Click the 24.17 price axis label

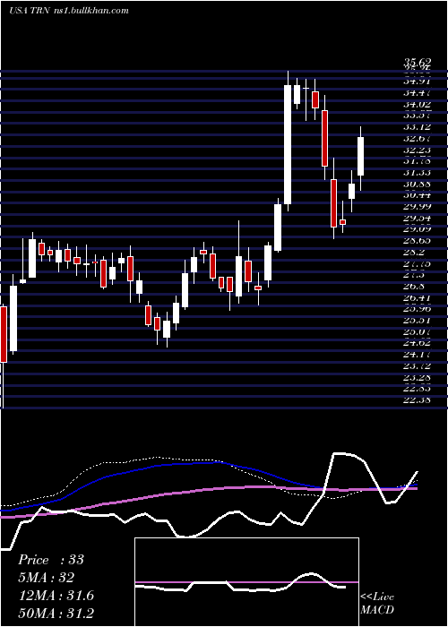click(418, 354)
